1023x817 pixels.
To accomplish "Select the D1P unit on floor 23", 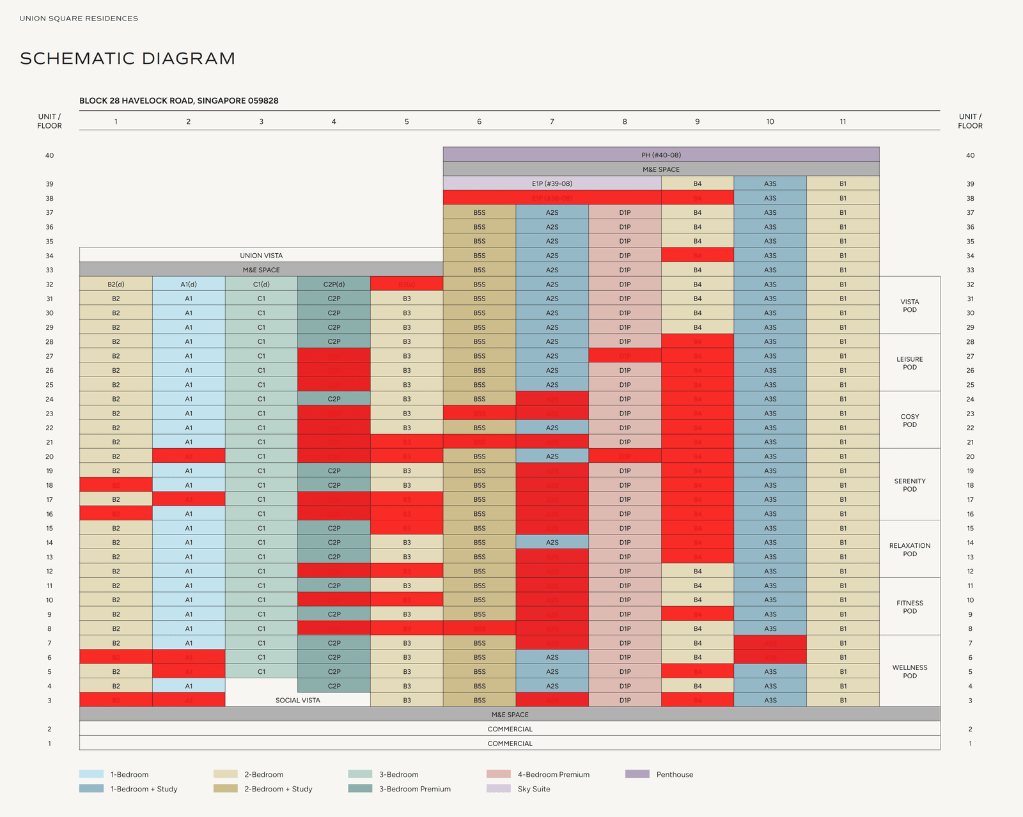I will pyautogui.click(x=625, y=413).
